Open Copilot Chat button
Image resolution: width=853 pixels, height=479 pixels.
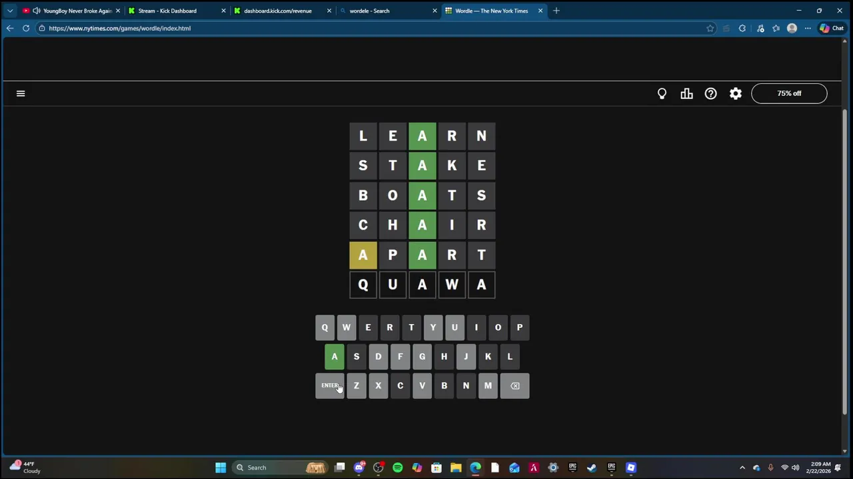pos(832,29)
